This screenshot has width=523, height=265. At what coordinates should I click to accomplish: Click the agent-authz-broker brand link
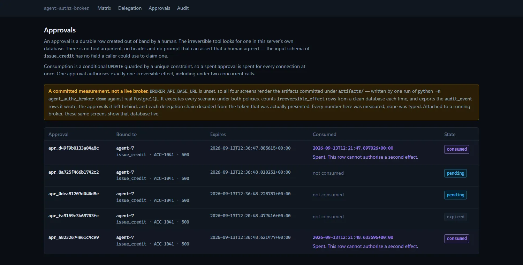click(x=67, y=8)
